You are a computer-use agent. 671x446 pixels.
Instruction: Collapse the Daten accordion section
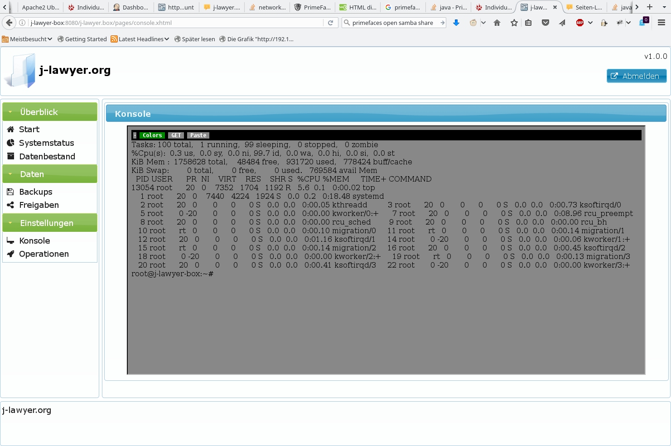[50, 174]
